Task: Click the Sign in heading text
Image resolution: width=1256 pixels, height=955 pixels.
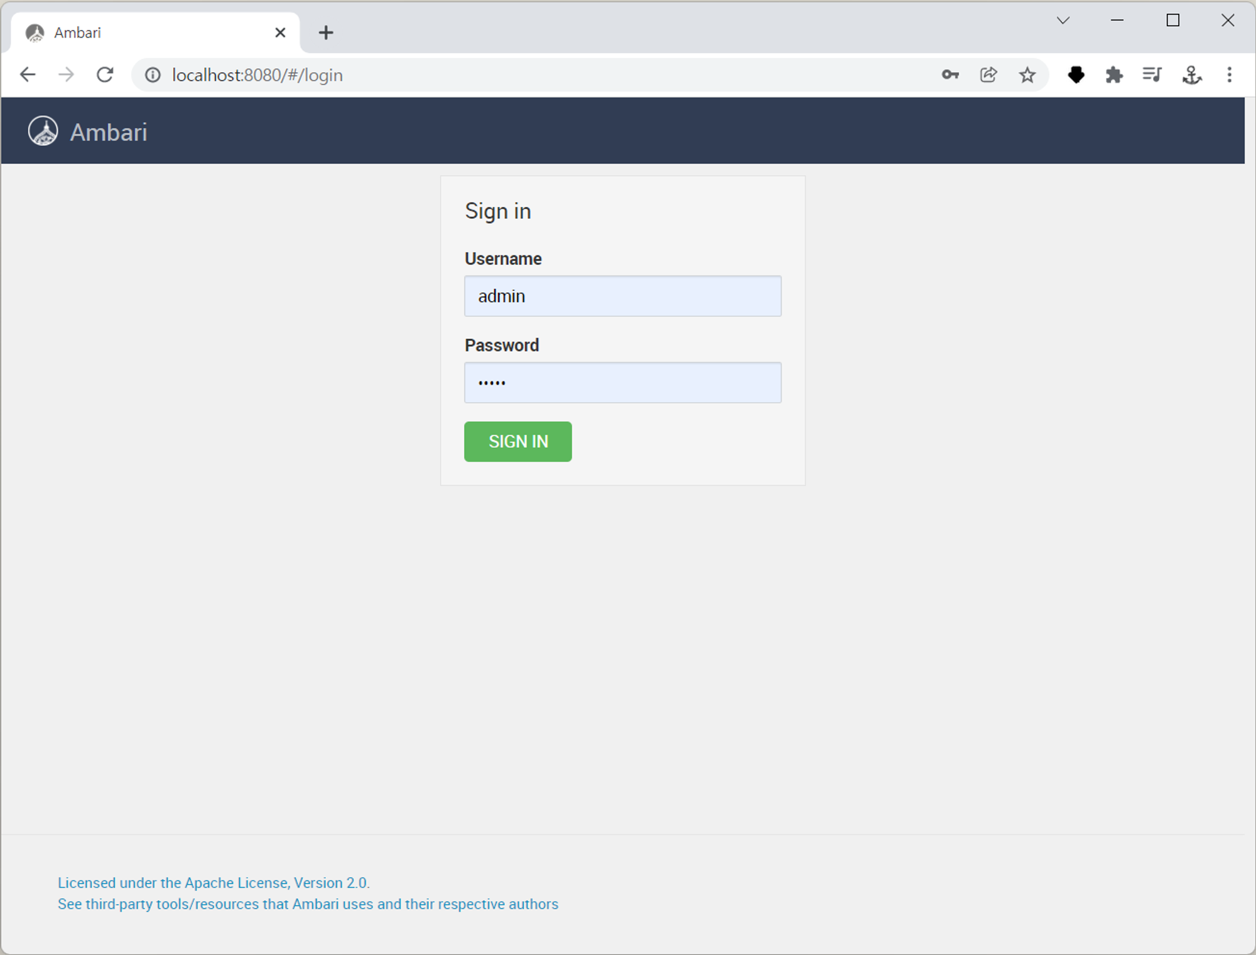Action: (x=498, y=211)
